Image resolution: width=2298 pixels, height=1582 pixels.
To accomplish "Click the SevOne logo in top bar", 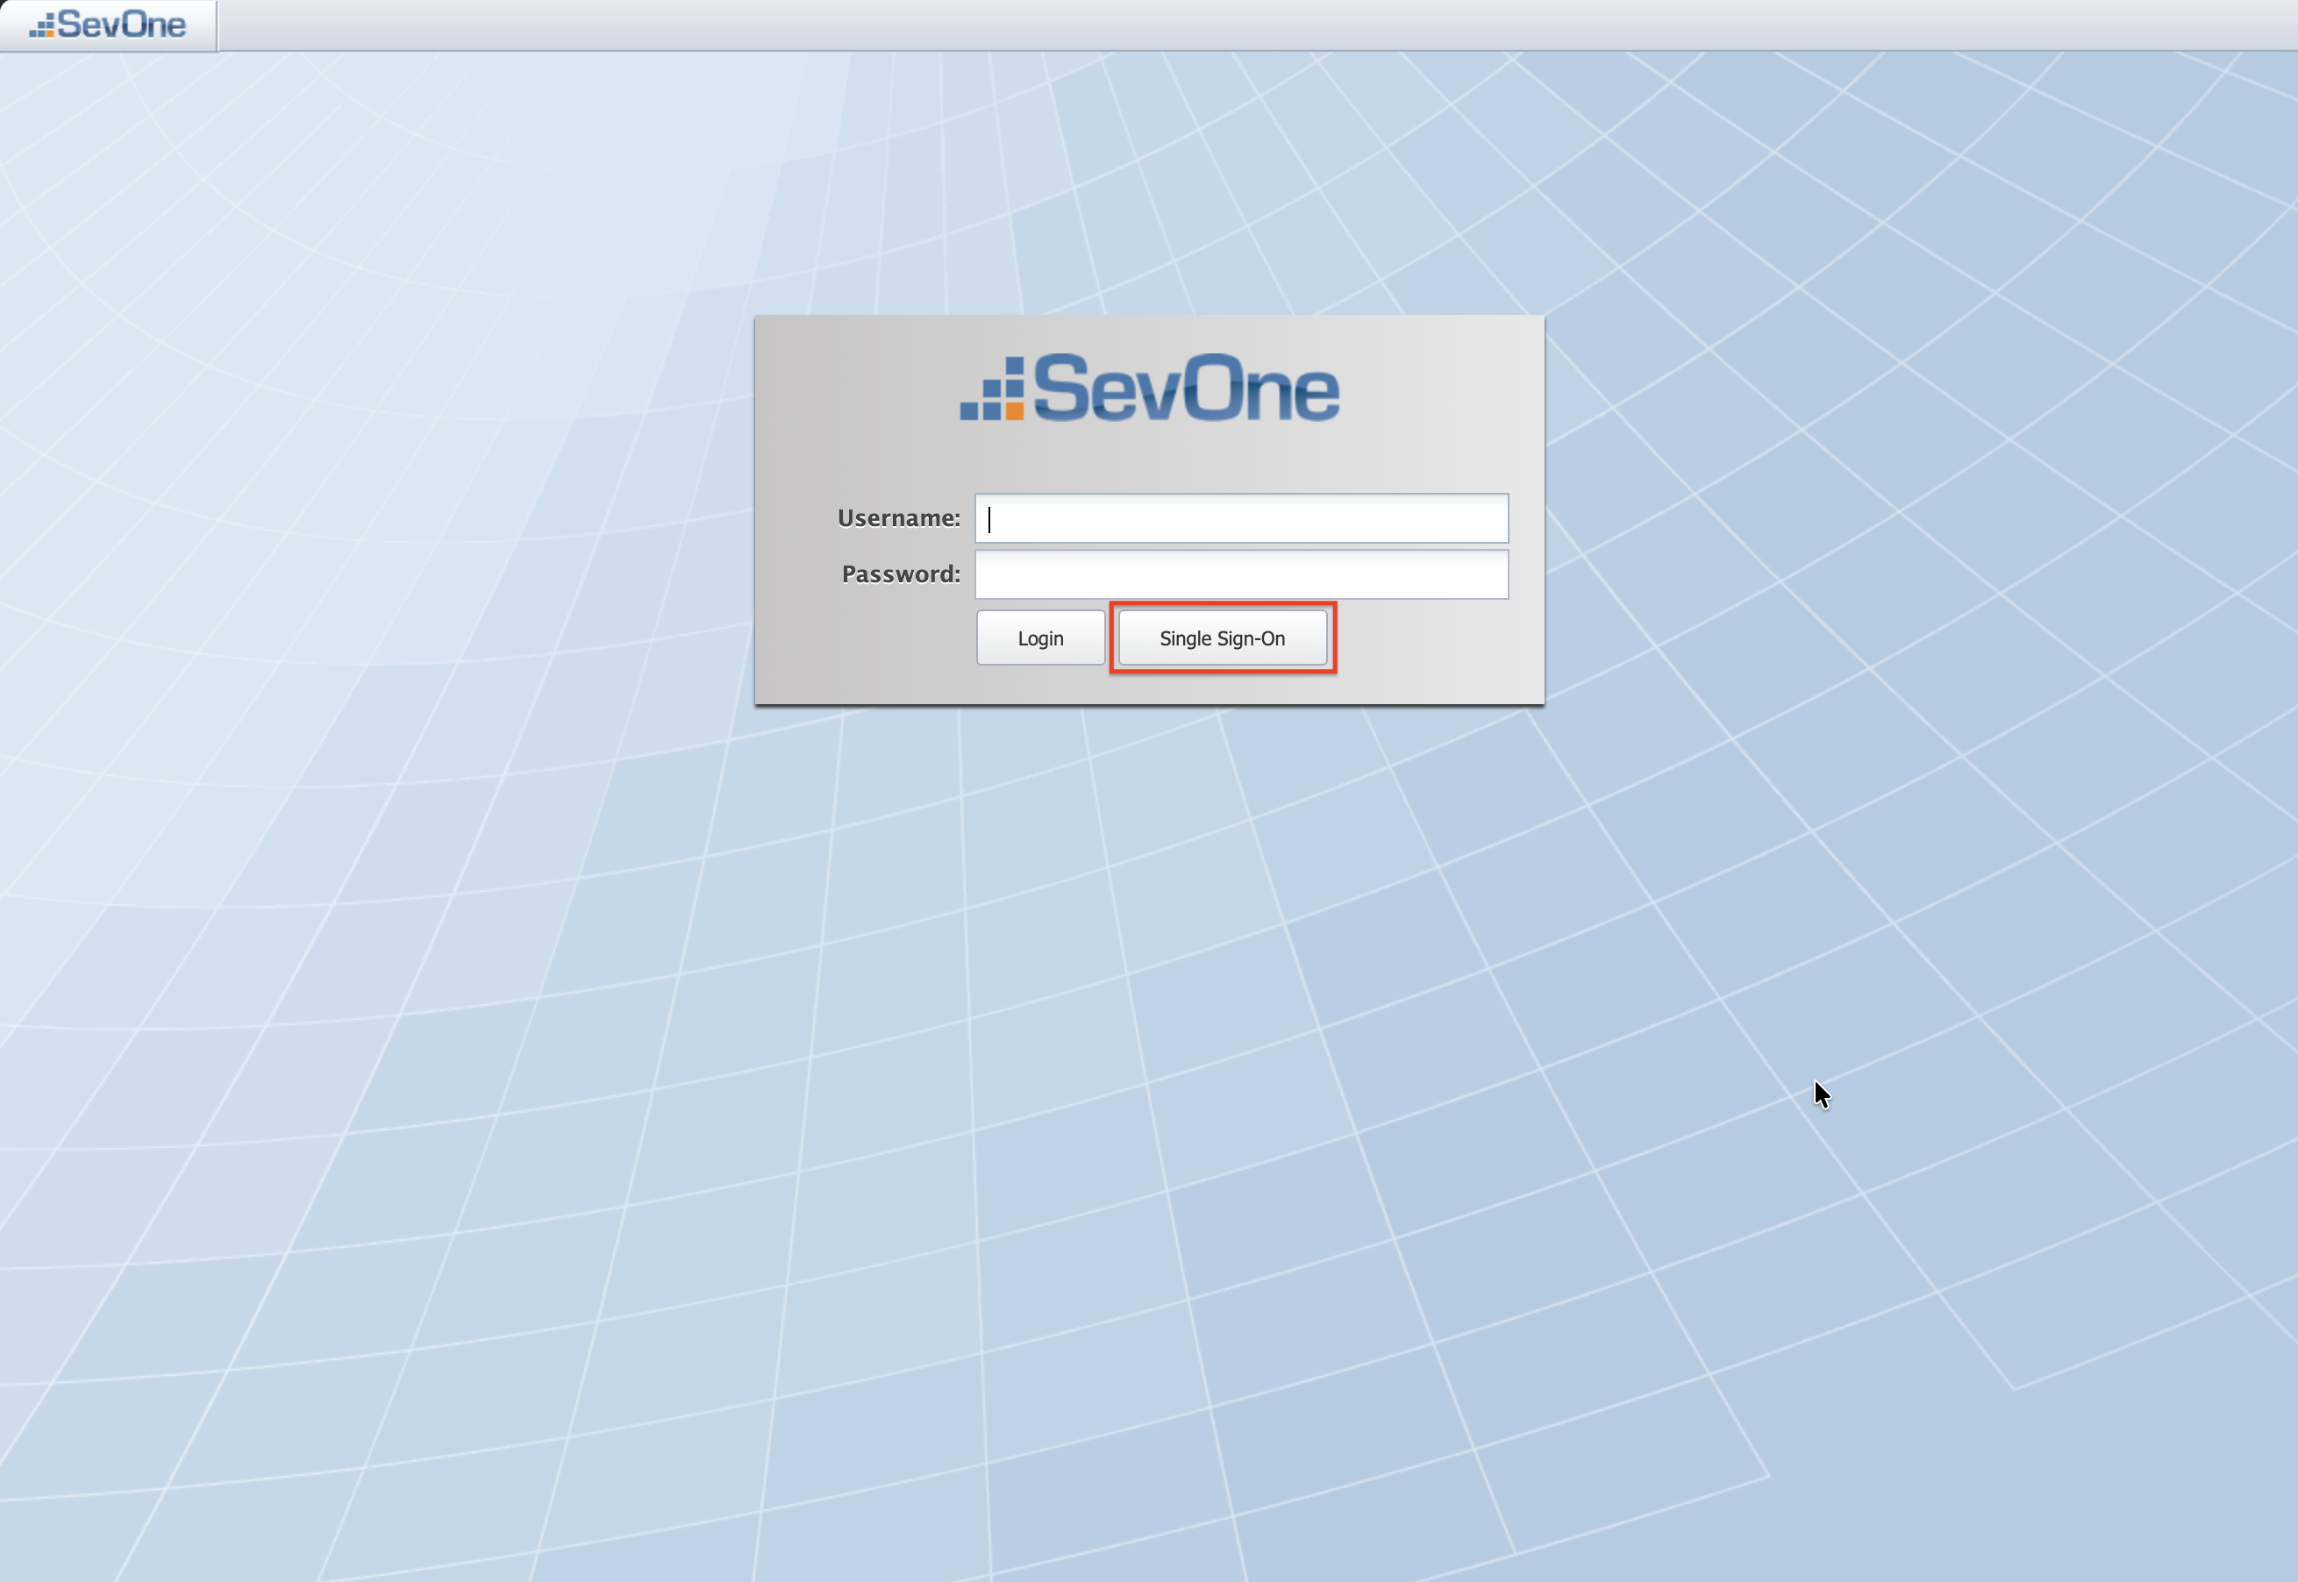I will pyautogui.click(x=107, y=25).
